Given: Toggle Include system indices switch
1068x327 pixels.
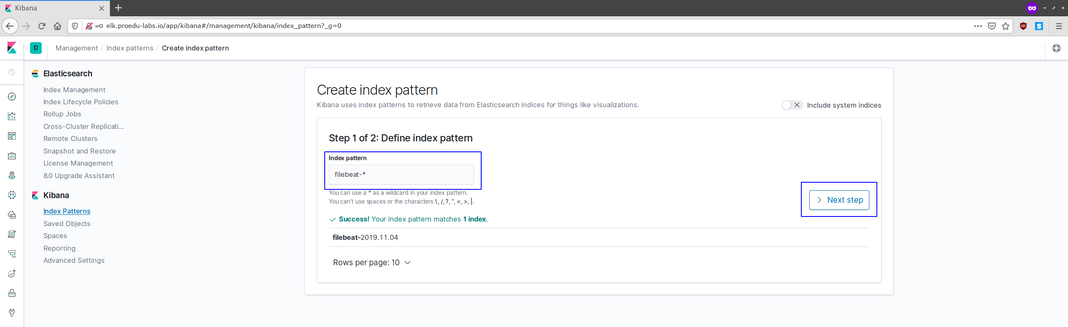Looking at the screenshot, I should (791, 105).
